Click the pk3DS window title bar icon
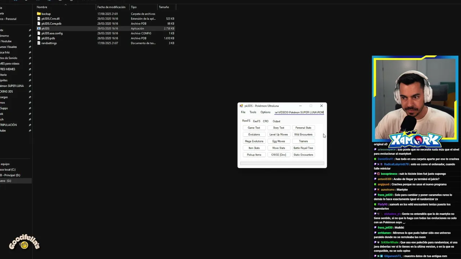The image size is (461, 259). pos(241,106)
